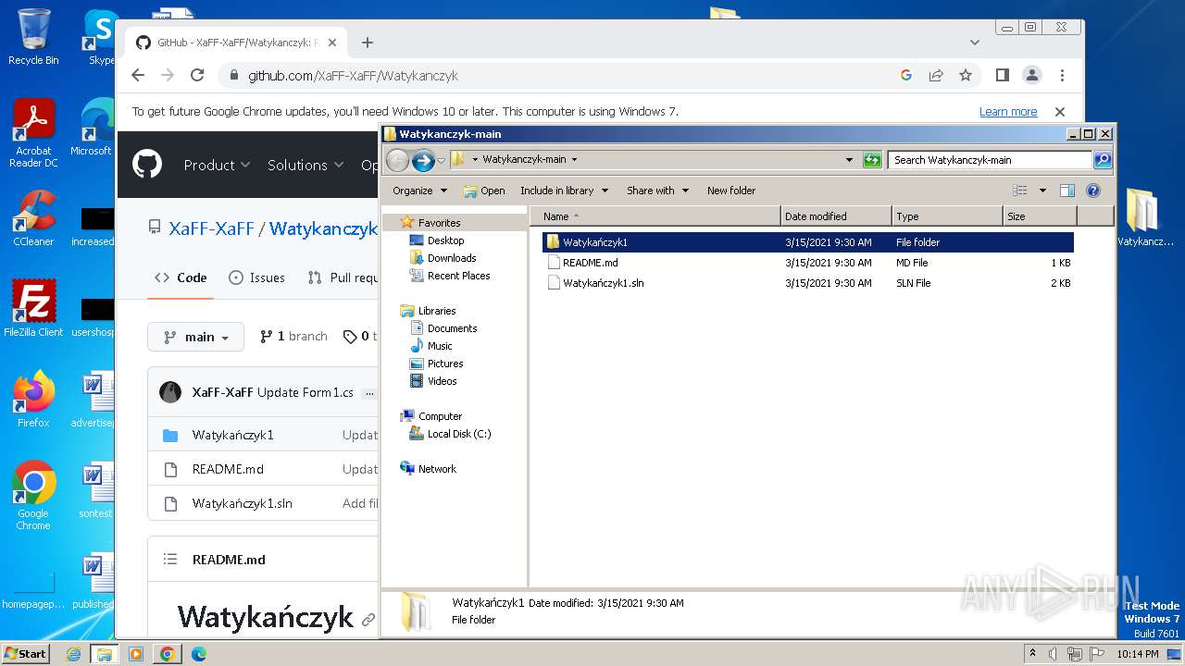Open the Pictures library
This screenshot has height=666, width=1185.
click(x=445, y=364)
